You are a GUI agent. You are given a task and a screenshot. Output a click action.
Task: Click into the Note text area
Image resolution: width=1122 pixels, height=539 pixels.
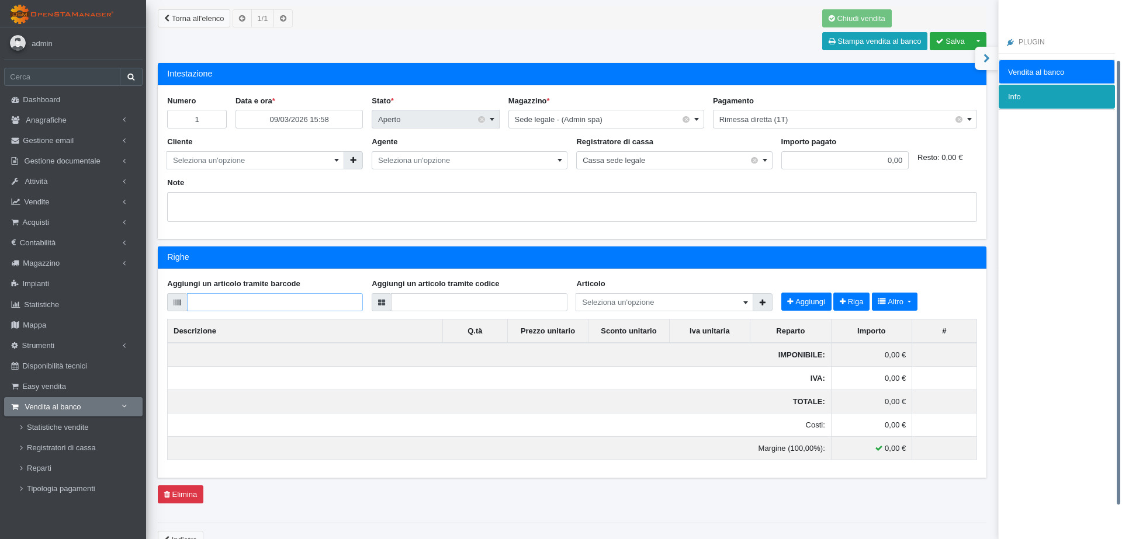tap(572, 207)
